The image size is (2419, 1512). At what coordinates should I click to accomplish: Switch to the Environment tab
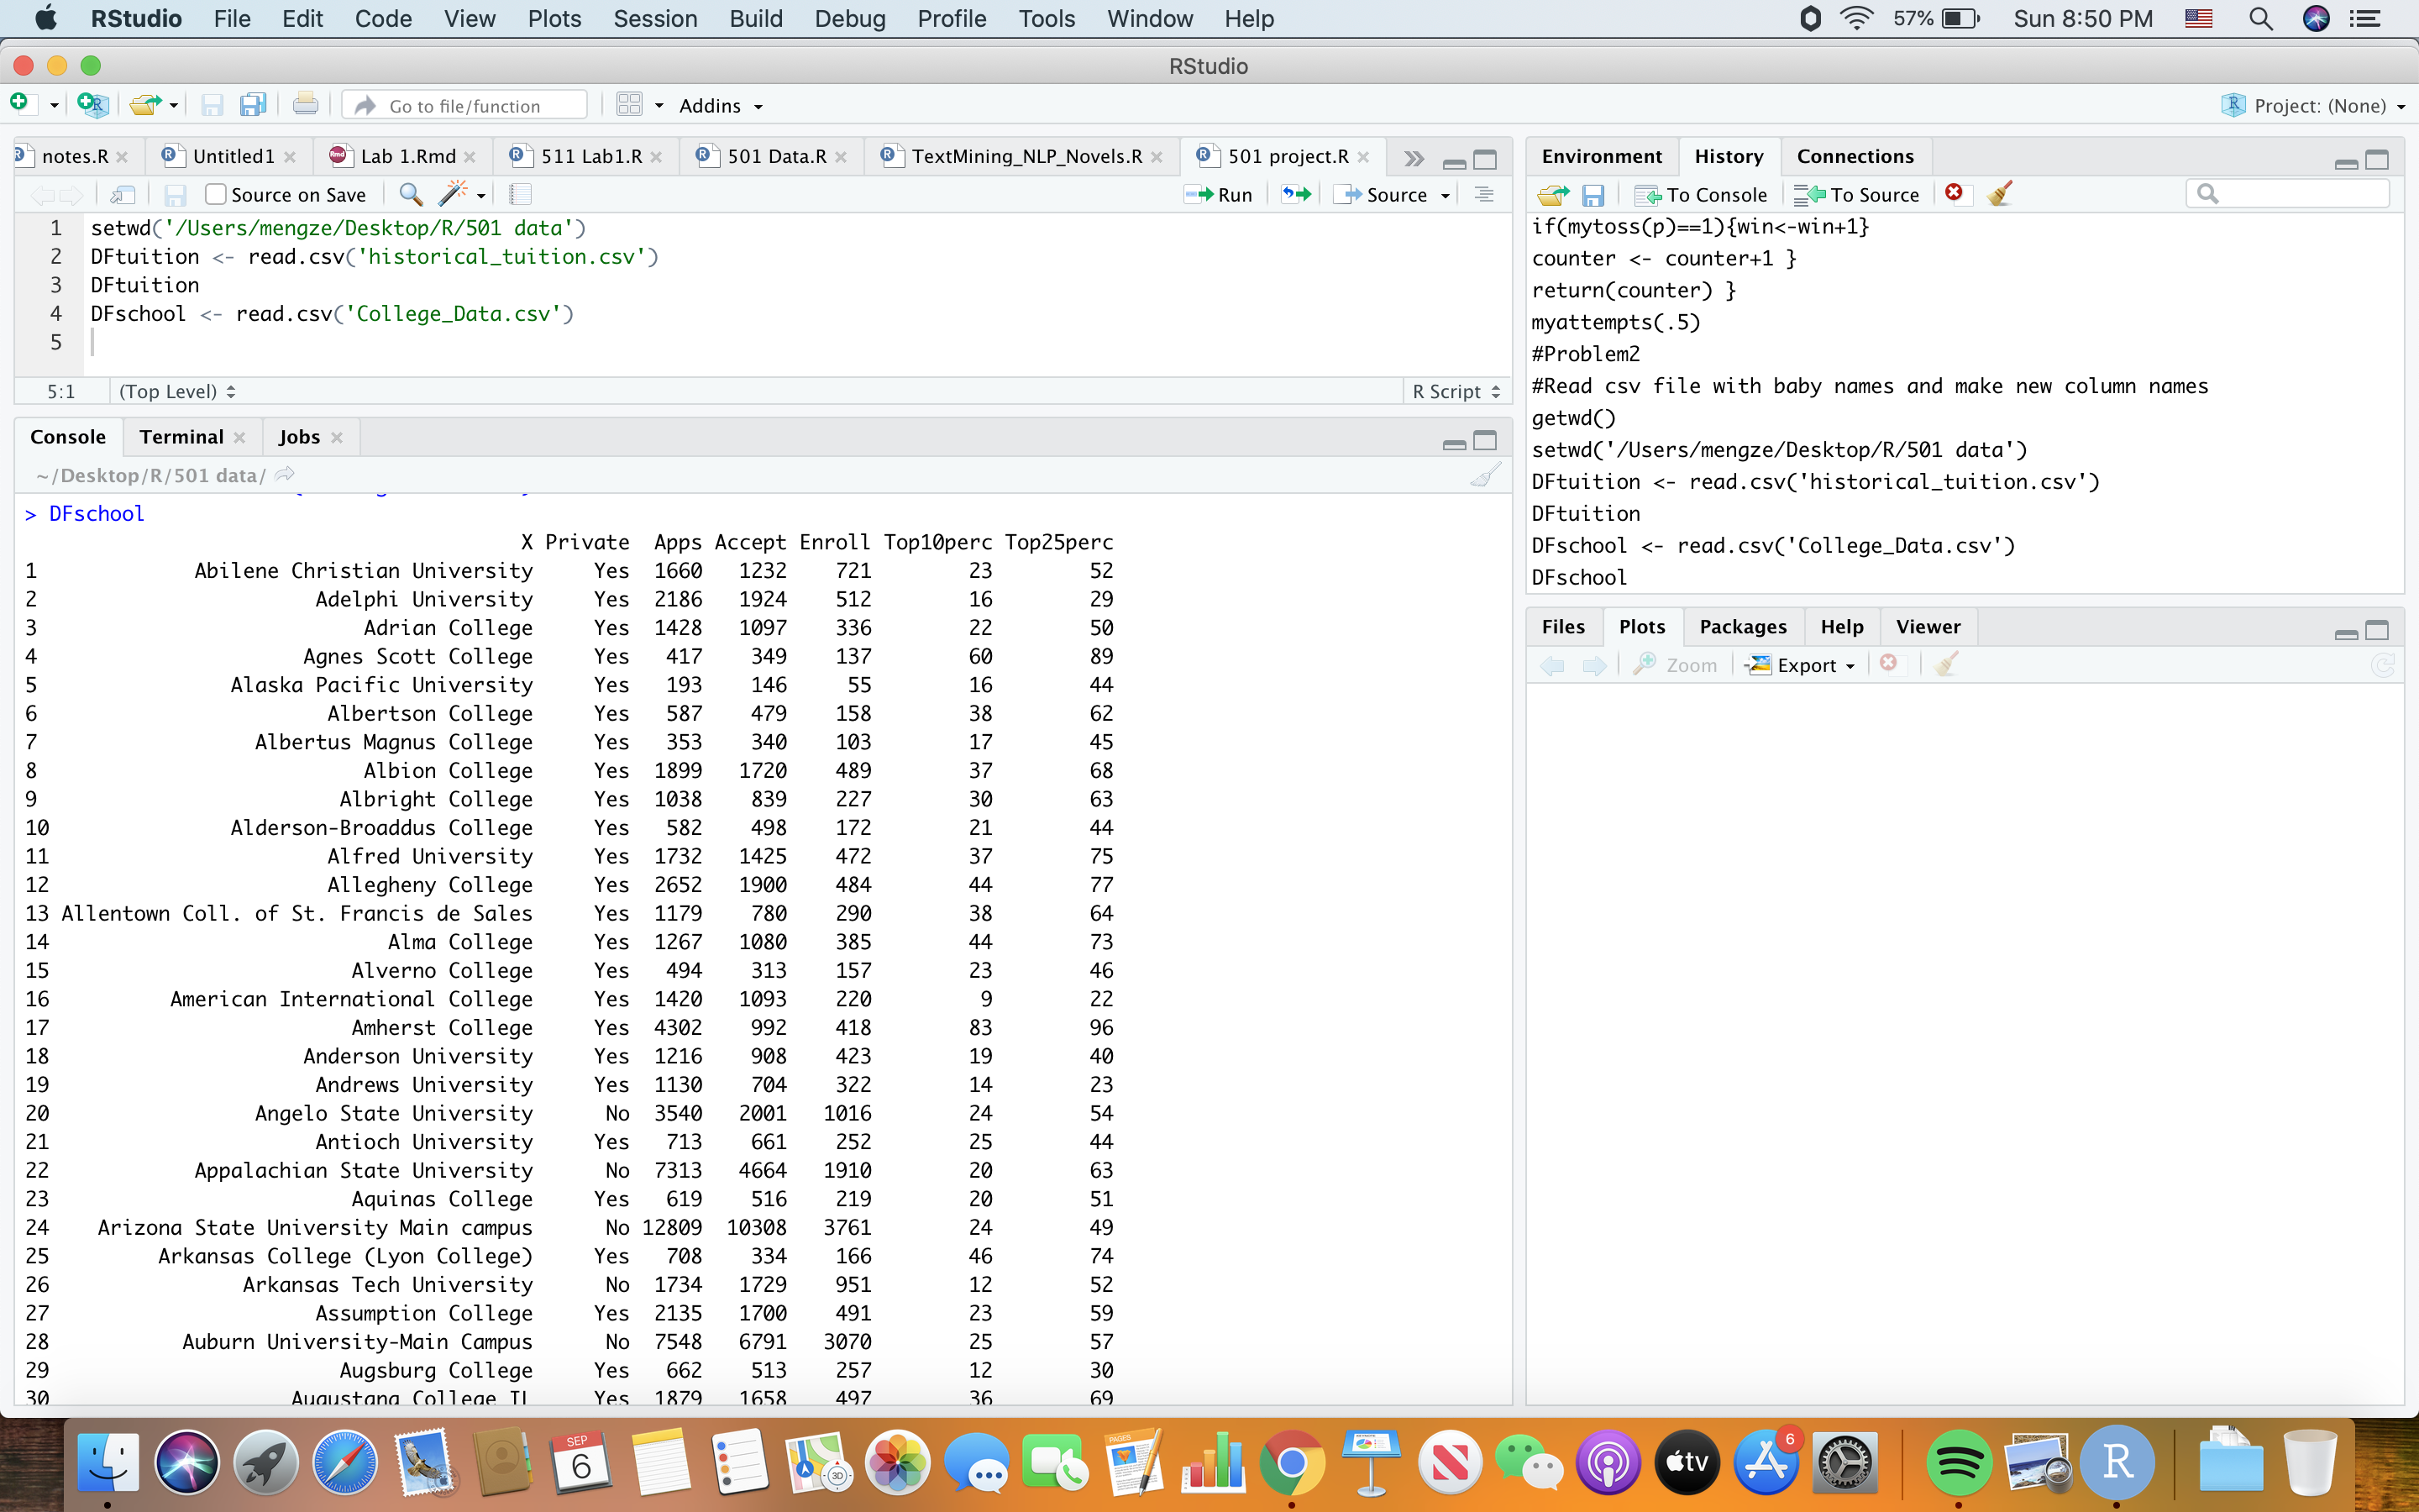point(1602,156)
